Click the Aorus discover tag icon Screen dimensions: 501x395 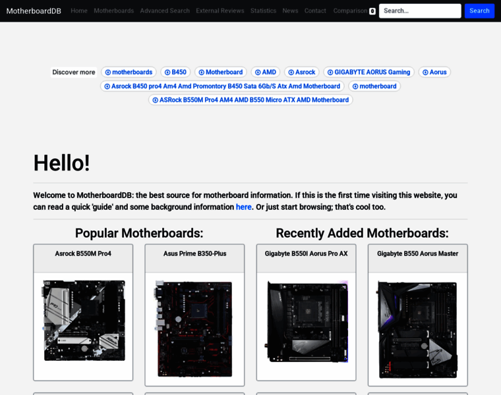pyautogui.click(x=425, y=72)
